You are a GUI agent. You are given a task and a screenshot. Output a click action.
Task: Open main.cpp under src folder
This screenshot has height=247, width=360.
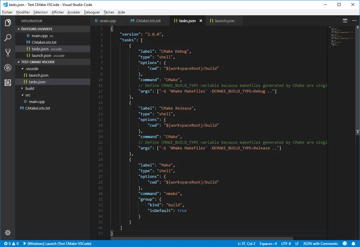(52, 102)
